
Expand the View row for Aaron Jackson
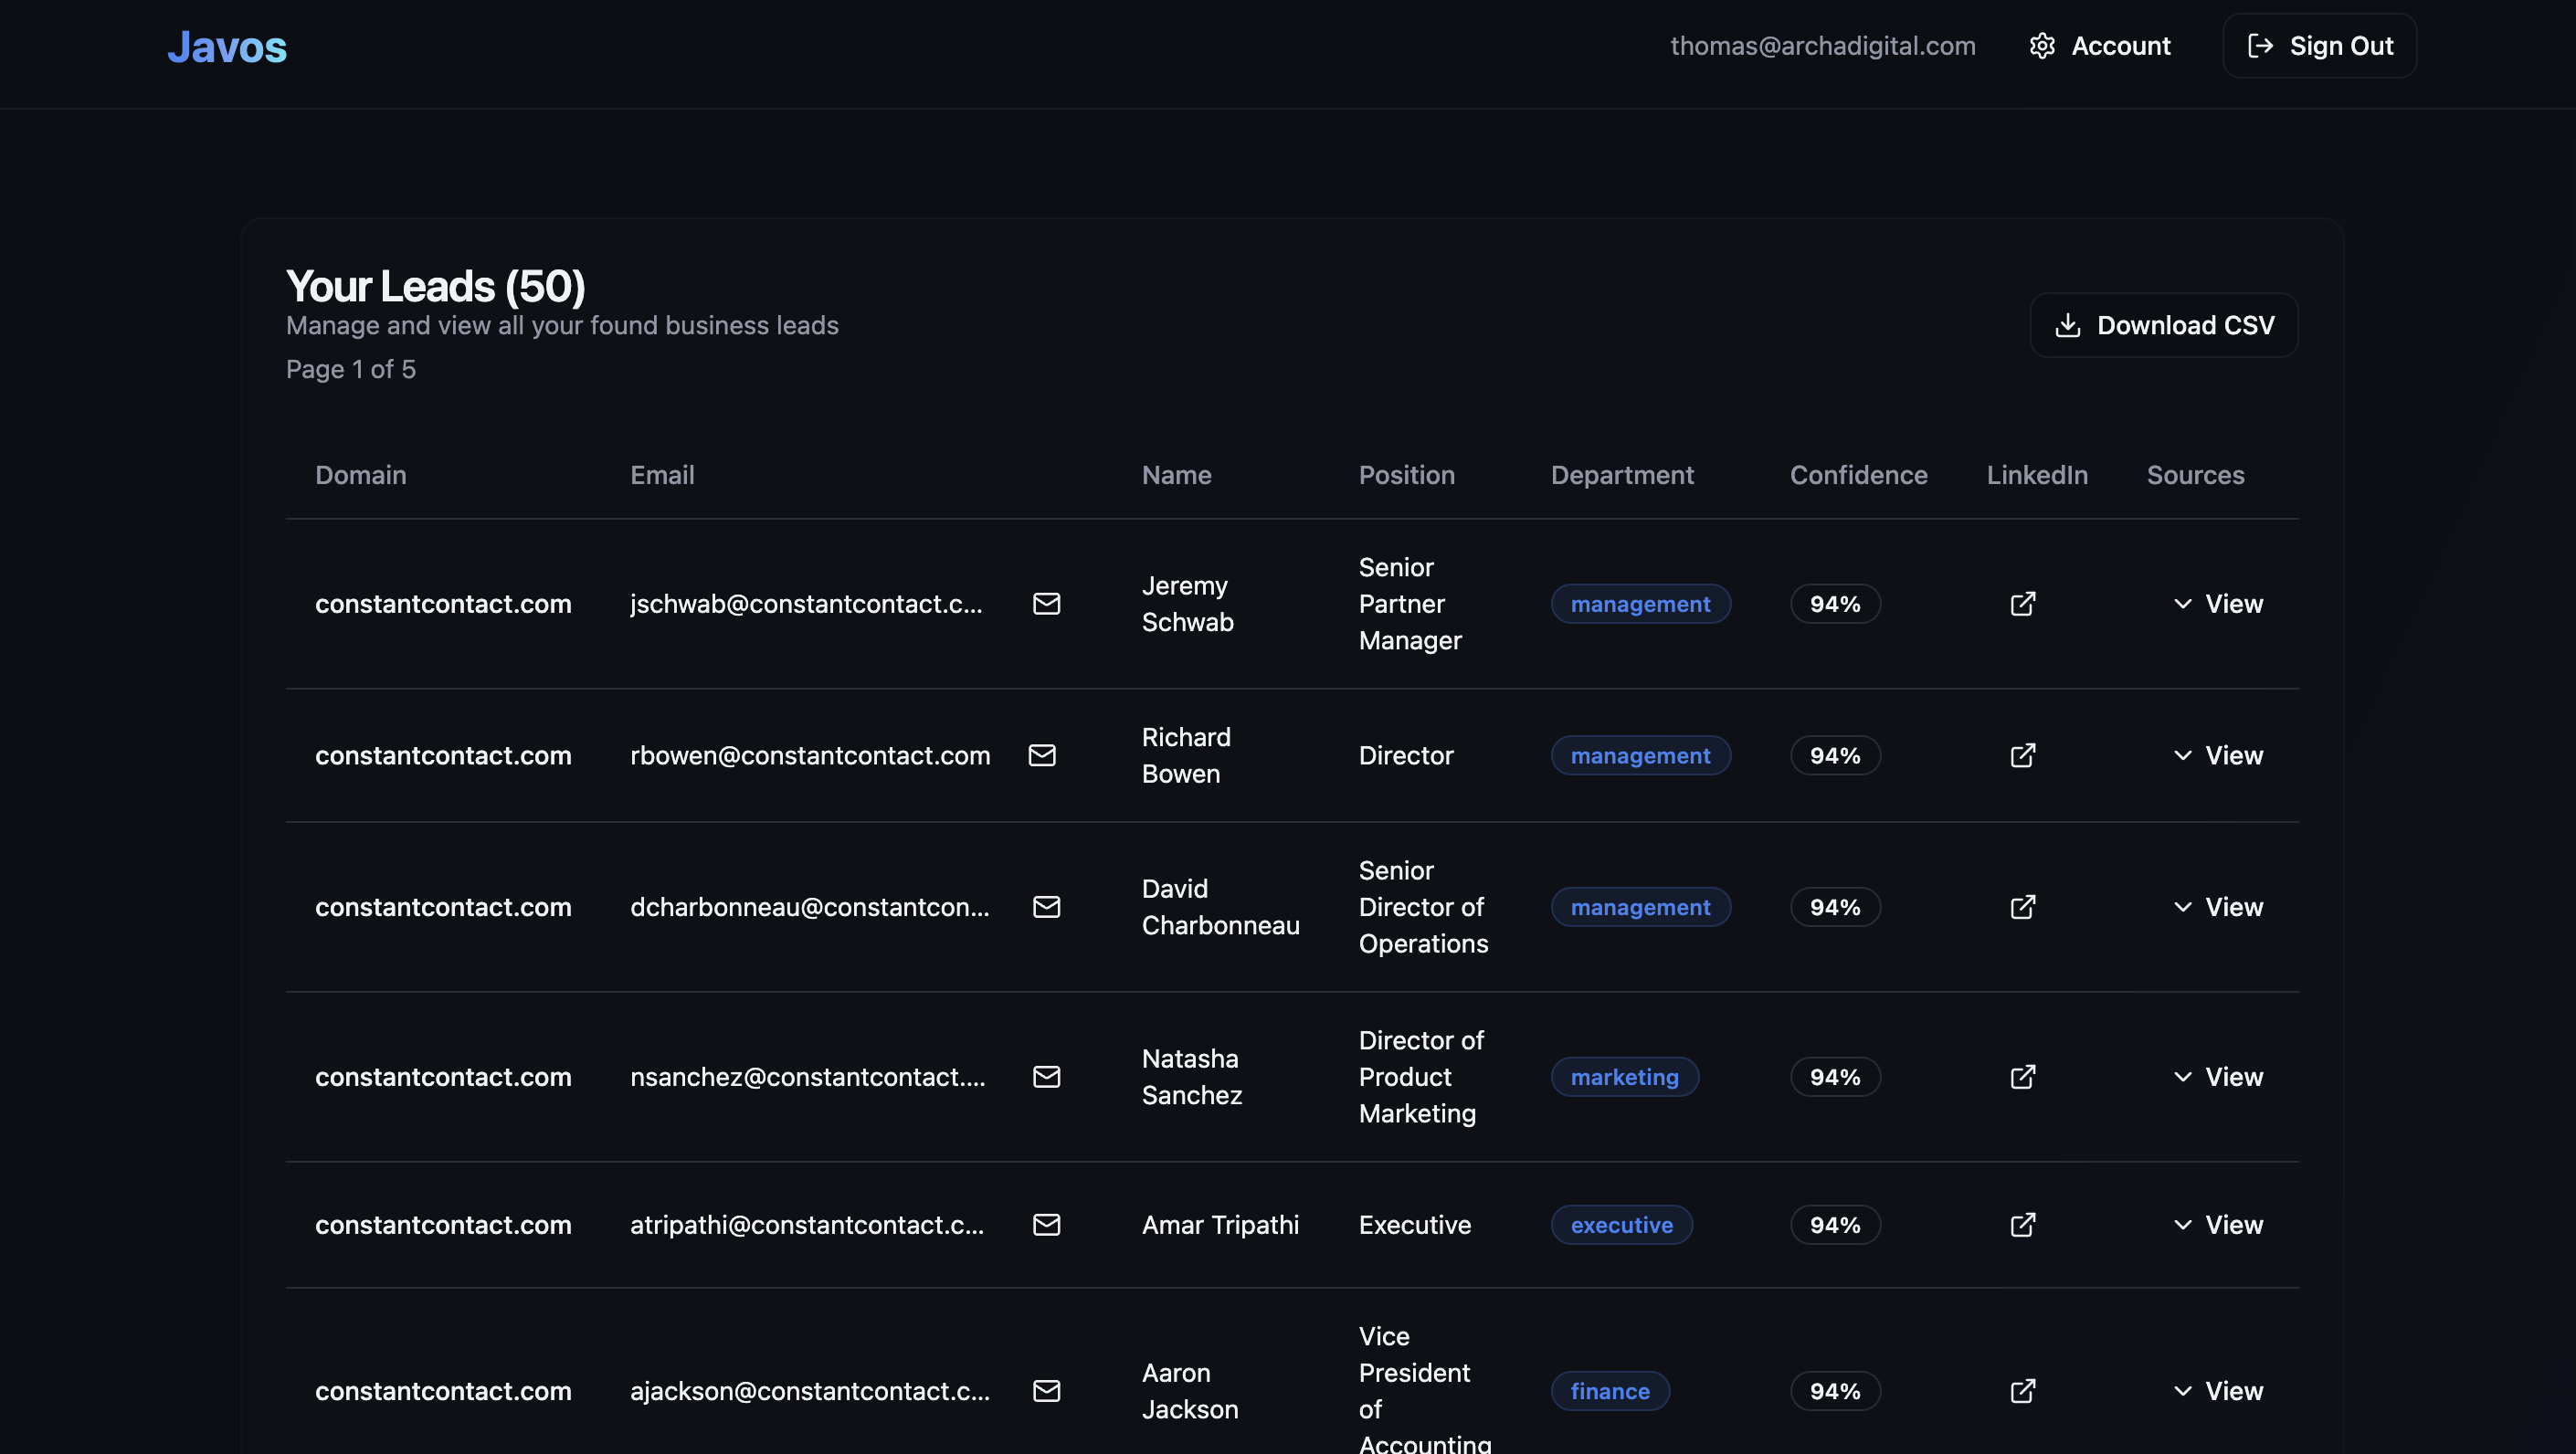click(2216, 1391)
